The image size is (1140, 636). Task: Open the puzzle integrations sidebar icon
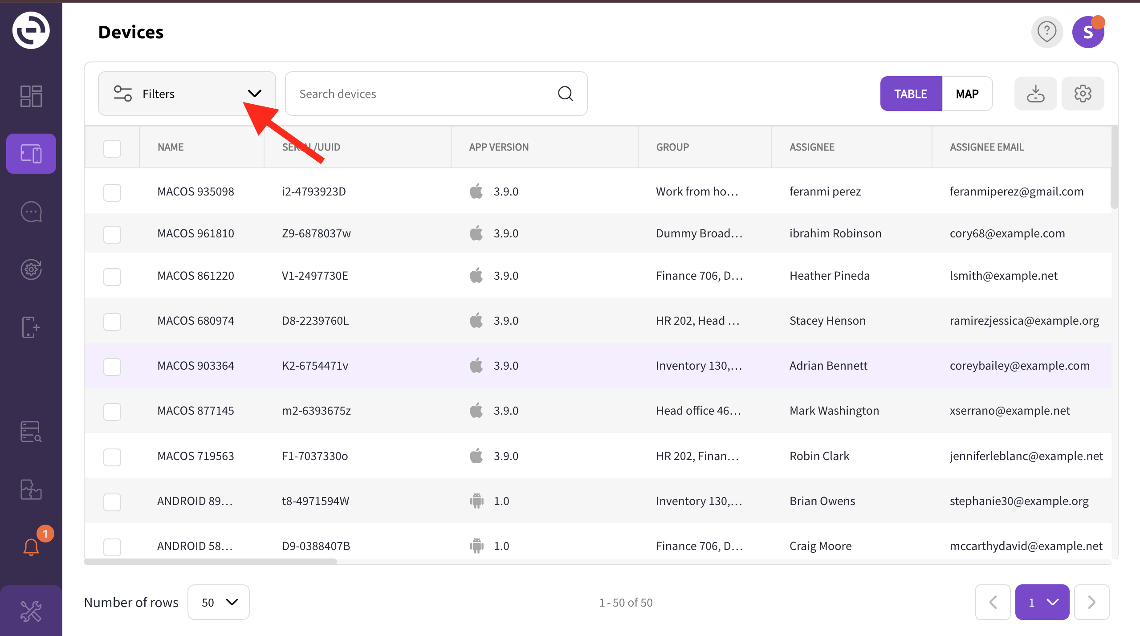coord(31,489)
